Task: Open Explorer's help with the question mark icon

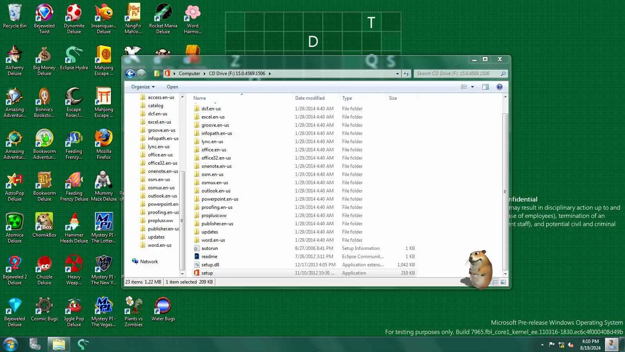Action: coord(499,87)
